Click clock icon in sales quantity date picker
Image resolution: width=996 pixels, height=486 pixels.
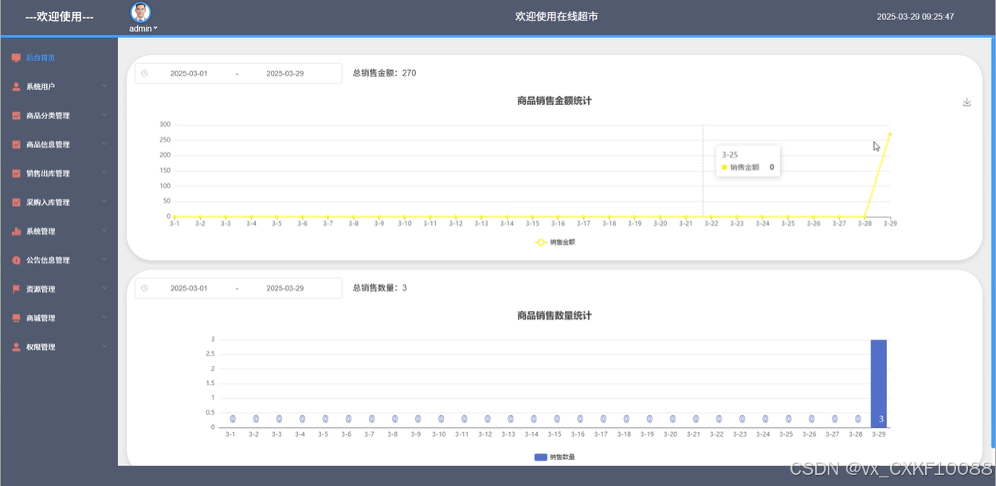(x=145, y=288)
